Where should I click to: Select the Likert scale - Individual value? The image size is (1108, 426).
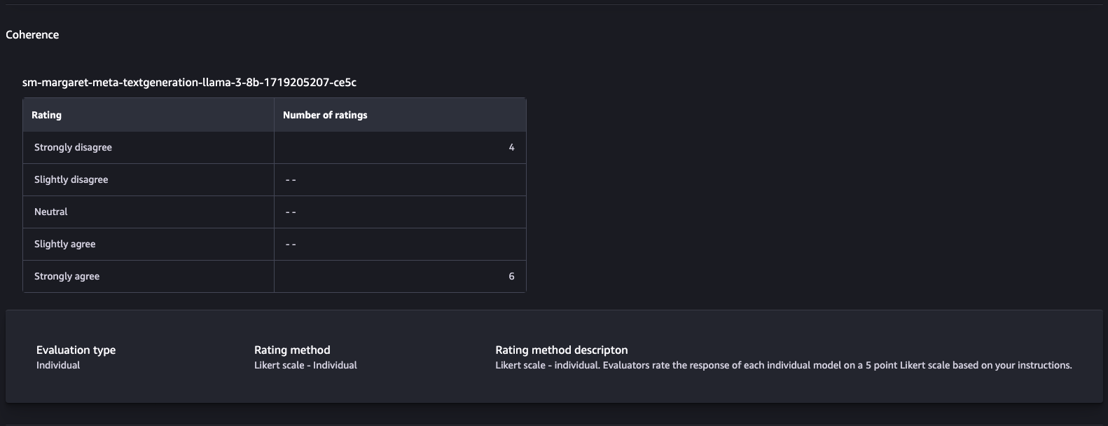click(305, 365)
